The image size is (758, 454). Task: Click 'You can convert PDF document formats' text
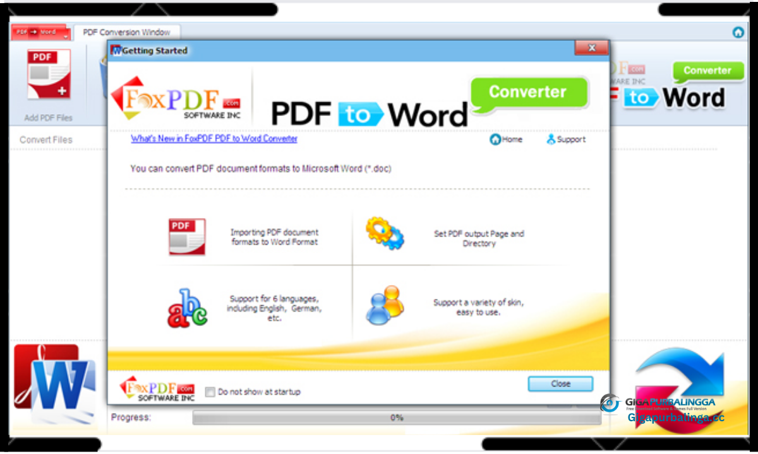pos(261,168)
